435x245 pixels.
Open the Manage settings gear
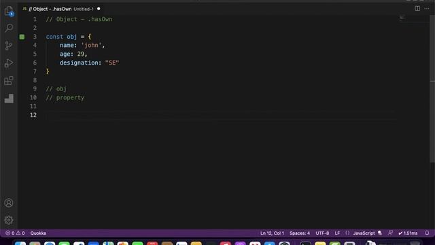coord(9,220)
